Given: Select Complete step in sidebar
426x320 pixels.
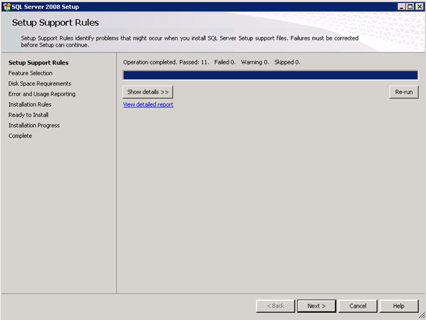Looking at the screenshot, I should [20, 136].
